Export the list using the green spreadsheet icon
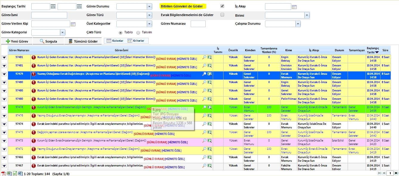The width and height of the screenshot is (399, 176). [x=14, y=173]
